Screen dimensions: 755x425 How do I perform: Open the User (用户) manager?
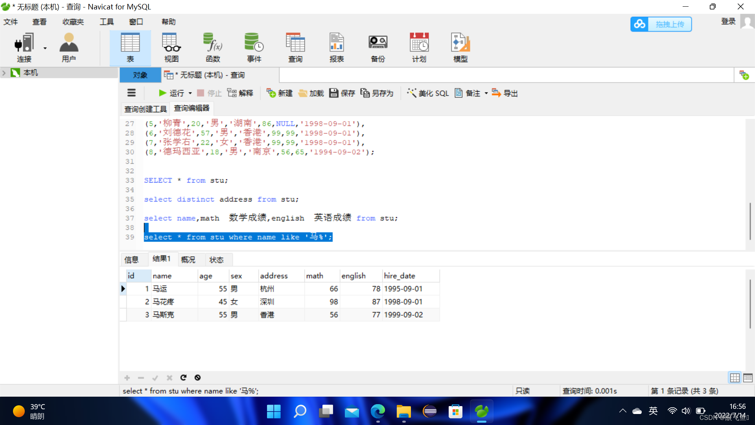69,48
